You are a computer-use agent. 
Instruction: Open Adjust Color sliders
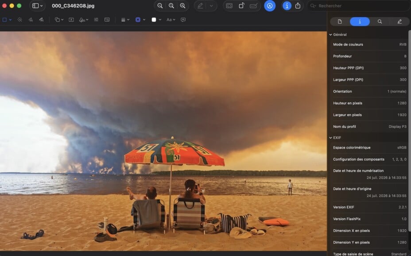96,19
